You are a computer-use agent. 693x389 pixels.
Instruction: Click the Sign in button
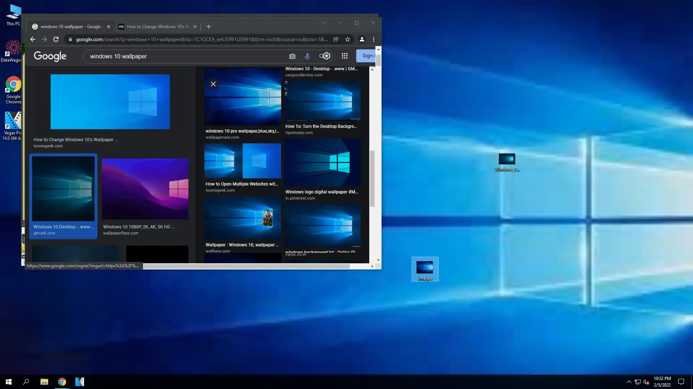pyautogui.click(x=367, y=55)
